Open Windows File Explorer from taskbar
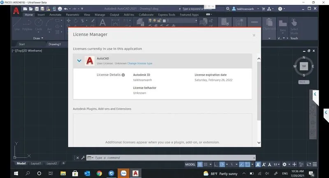 point(63,173)
